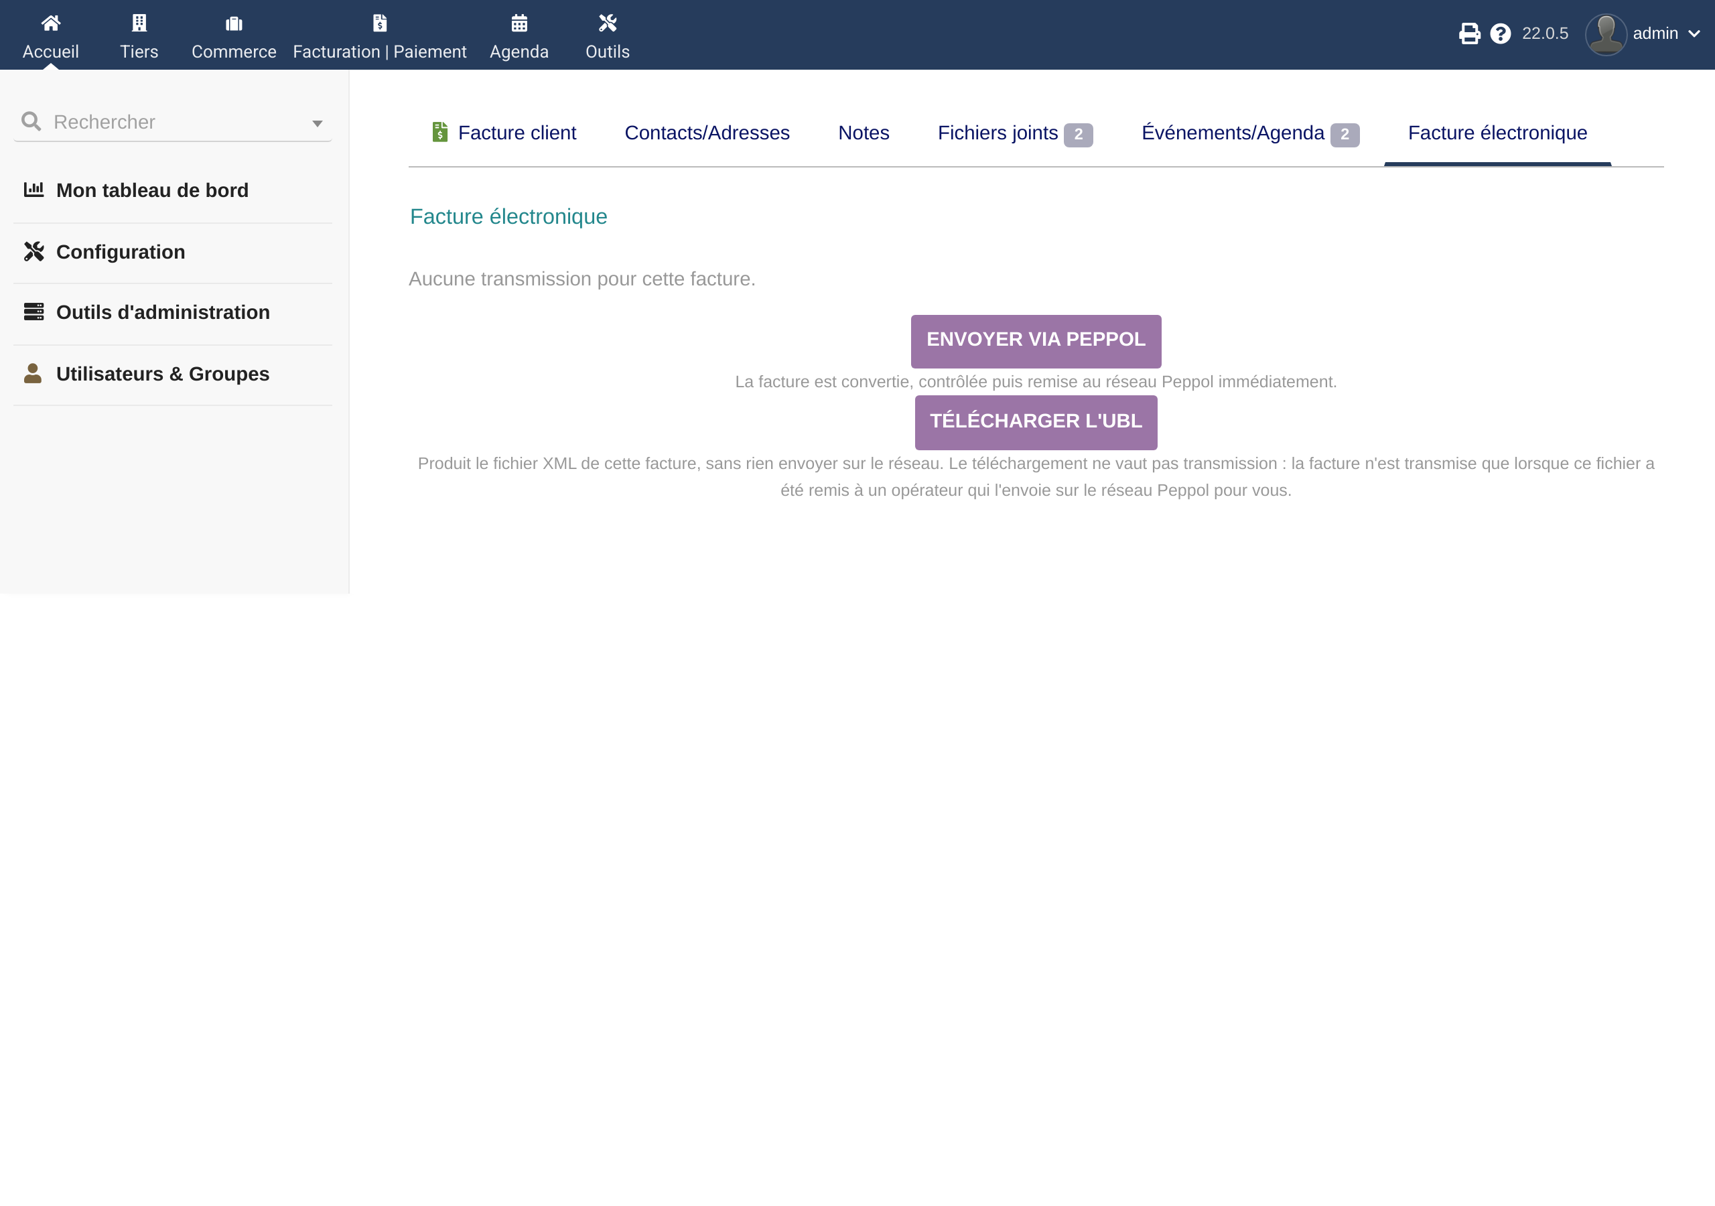Click the Facturation | Paiement menu label
The height and width of the screenshot is (1206, 1715).
coord(379,52)
